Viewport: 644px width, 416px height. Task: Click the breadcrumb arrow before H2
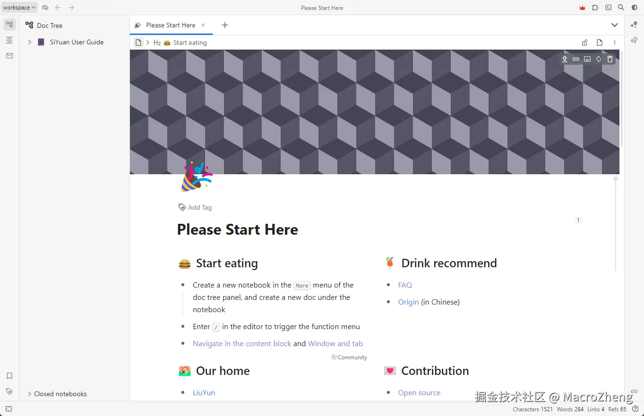click(x=148, y=42)
